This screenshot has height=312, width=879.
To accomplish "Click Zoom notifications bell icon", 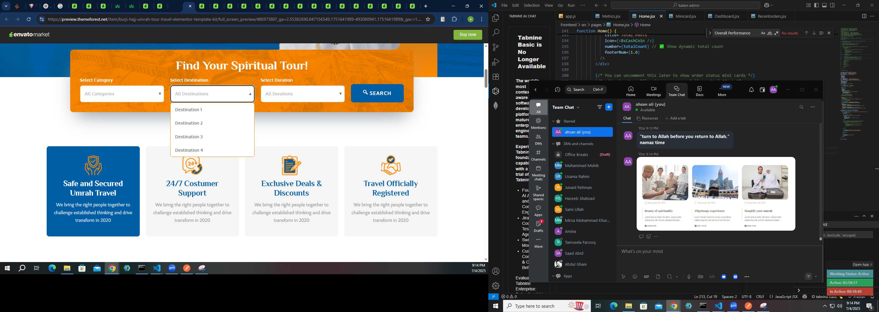I will pos(751,90).
